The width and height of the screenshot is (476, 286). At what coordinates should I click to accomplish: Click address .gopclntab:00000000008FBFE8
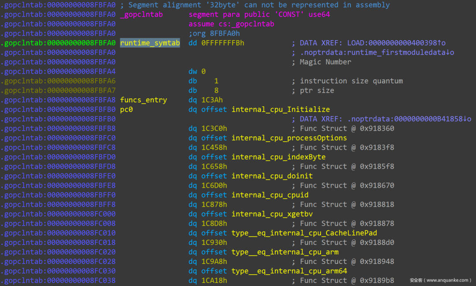point(58,185)
